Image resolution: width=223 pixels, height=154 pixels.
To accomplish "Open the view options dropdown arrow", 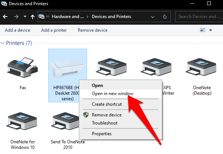I will [x=211, y=30].
